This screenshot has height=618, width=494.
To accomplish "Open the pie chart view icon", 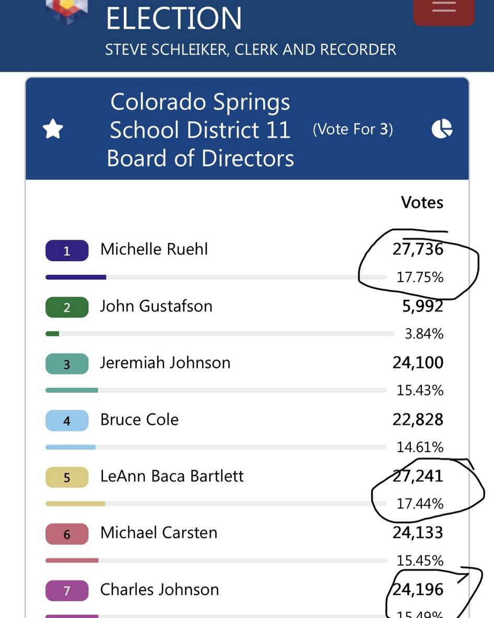I will click(442, 129).
